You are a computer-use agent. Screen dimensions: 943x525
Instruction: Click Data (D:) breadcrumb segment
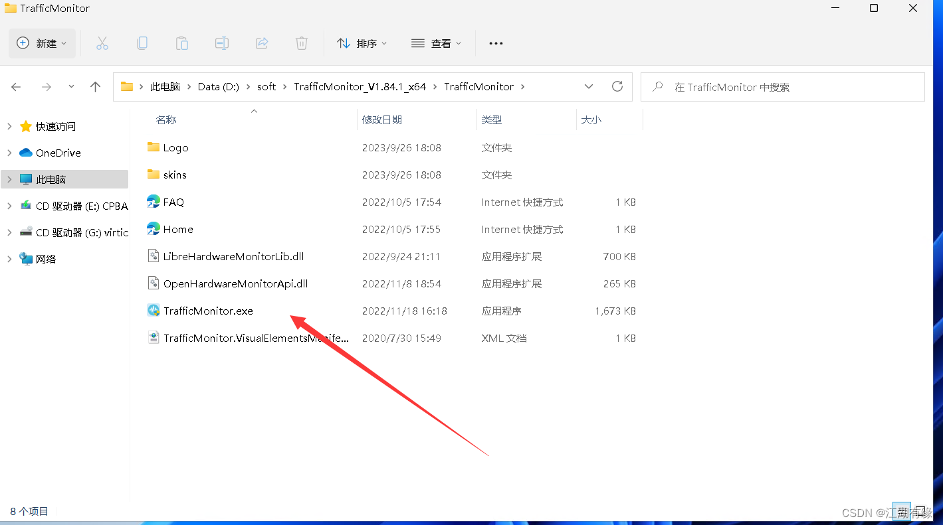pyautogui.click(x=219, y=87)
